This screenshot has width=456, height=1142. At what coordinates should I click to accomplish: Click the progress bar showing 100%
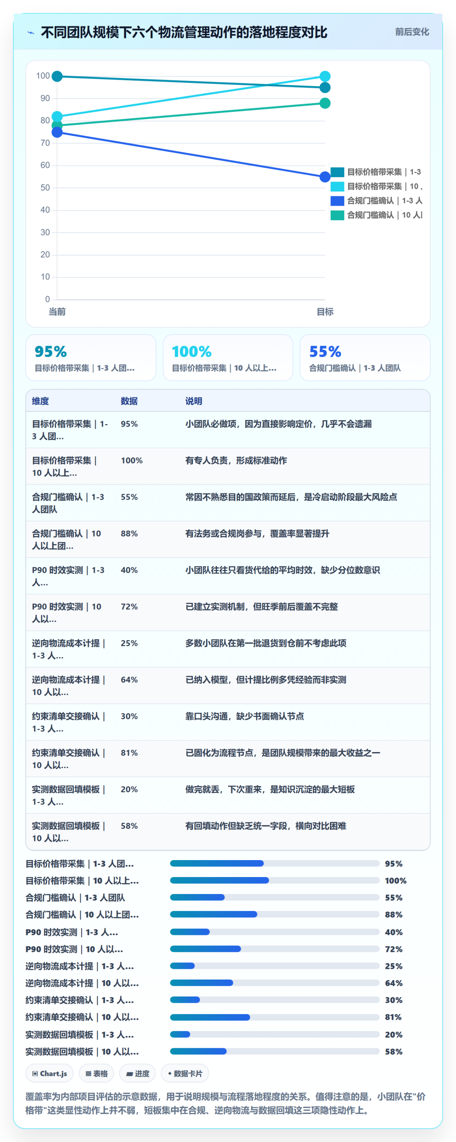coord(275,880)
